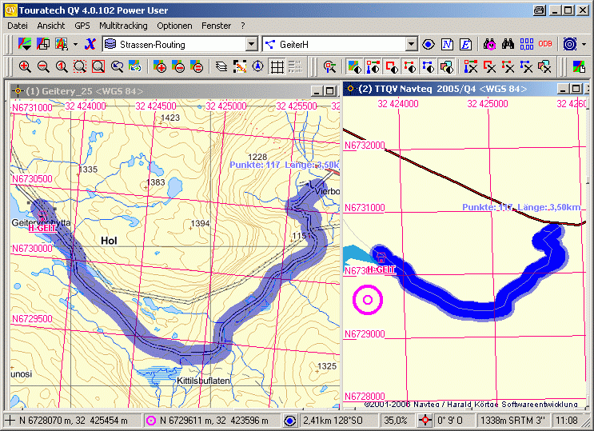Open the Optionen menu
The image size is (594, 431).
pos(174,26)
